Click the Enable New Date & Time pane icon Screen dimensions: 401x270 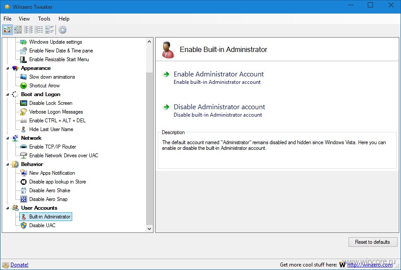[24, 51]
